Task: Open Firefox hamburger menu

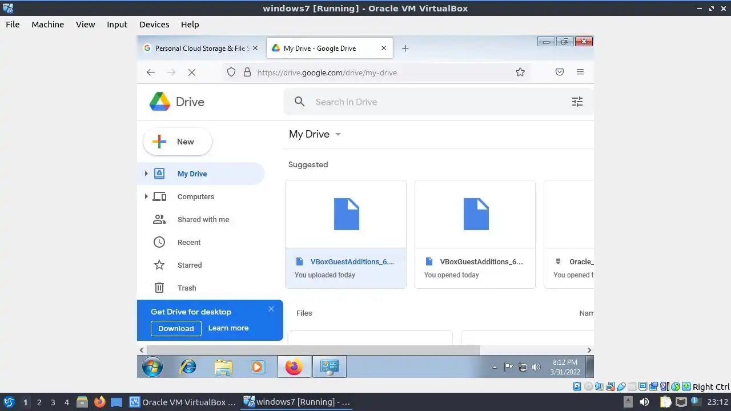Action: pos(580,72)
